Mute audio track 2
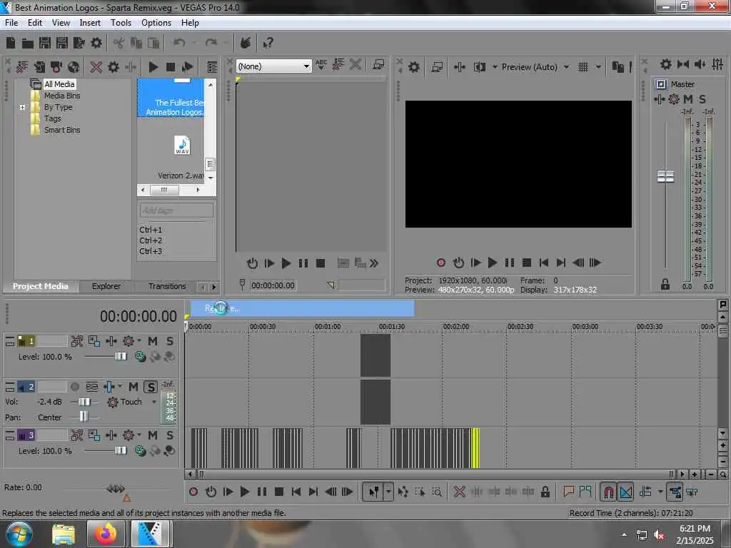 click(x=133, y=387)
